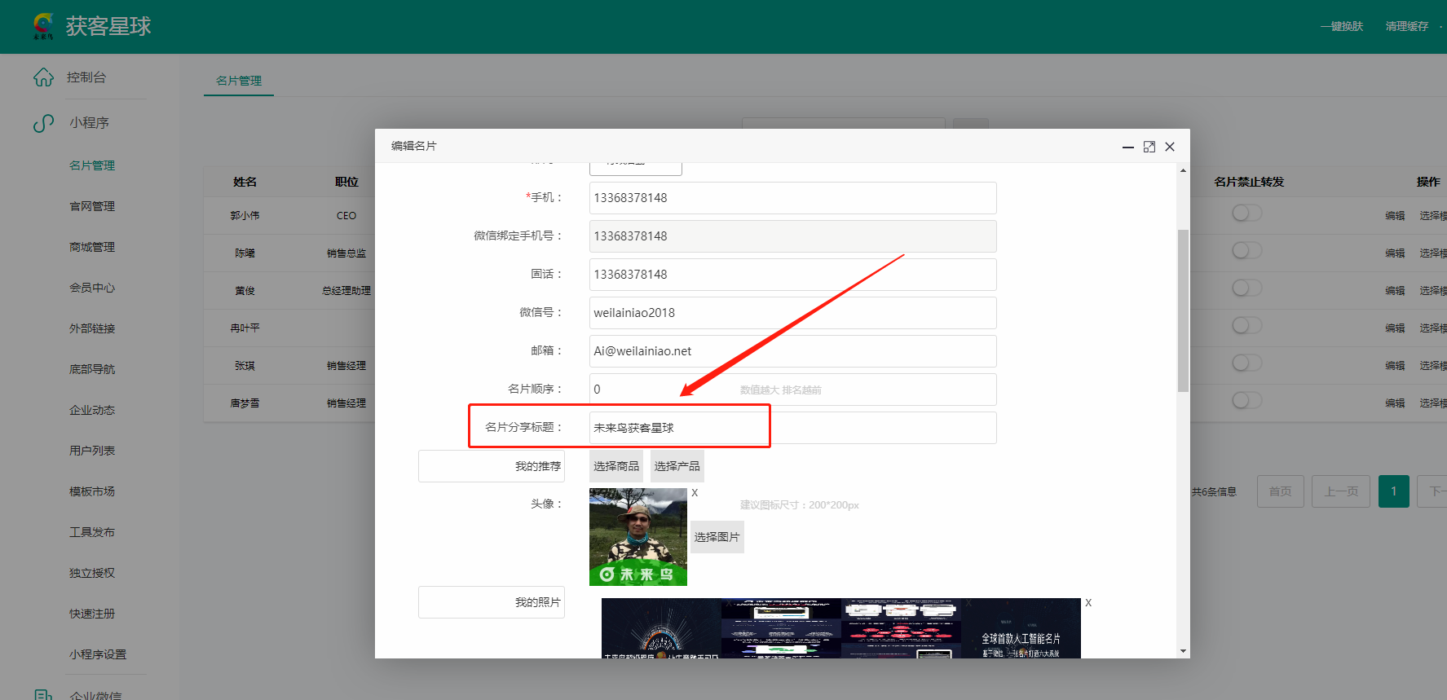
Task: Click the 获客星球 logo icon
Action: click(x=42, y=26)
